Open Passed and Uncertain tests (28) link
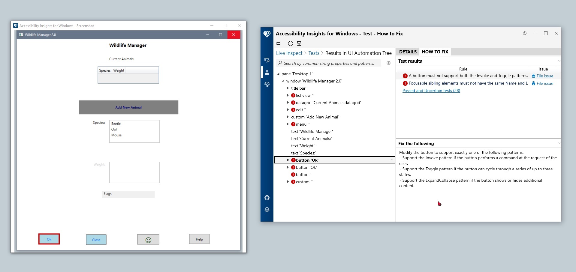576x272 pixels. tap(431, 91)
